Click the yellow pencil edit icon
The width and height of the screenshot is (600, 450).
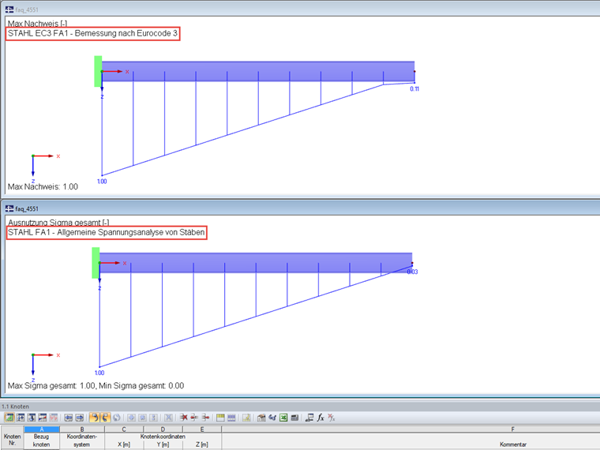click(246, 418)
